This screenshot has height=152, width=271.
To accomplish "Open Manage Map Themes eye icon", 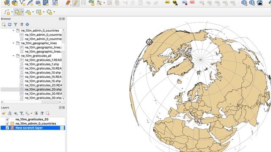I will 16,113.
